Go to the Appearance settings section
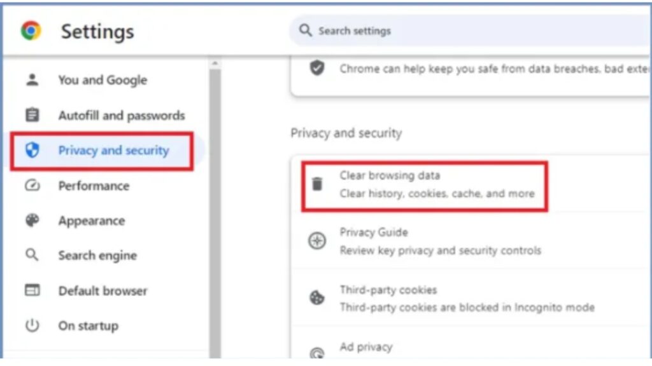Screen dimensions: 652x366 [91, 220]
